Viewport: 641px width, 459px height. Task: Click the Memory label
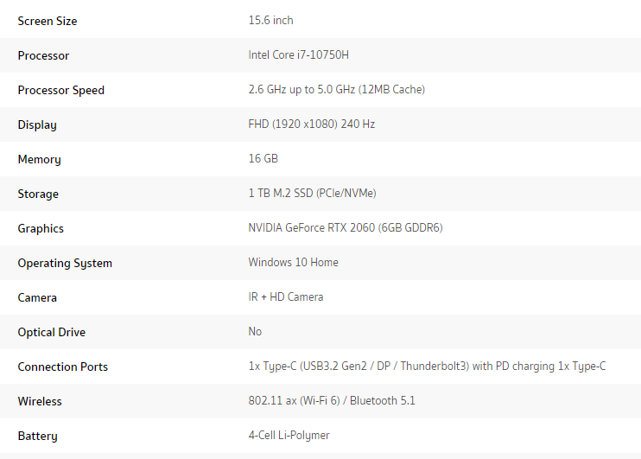click(x=39, y=160)
